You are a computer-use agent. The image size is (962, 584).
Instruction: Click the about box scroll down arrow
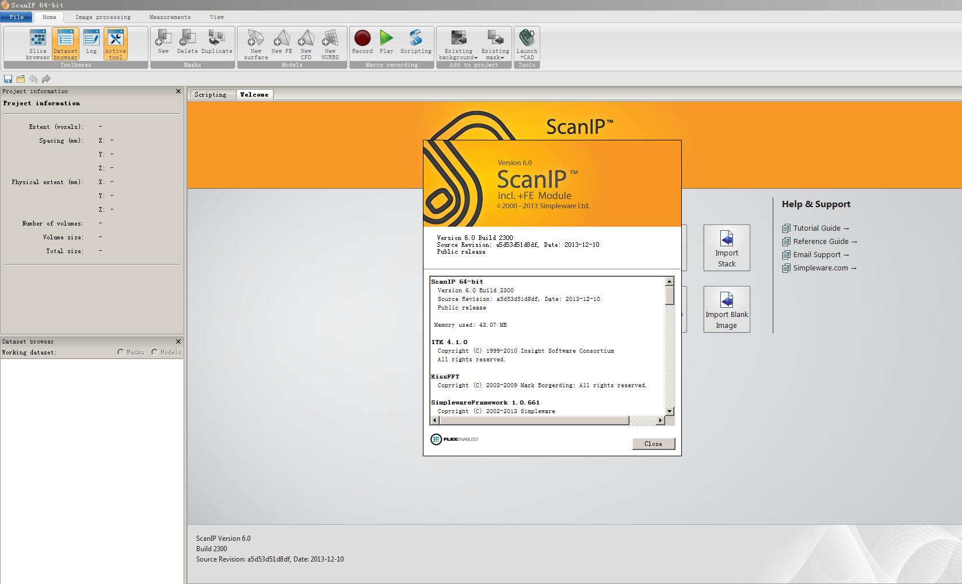tap(670, 411)
